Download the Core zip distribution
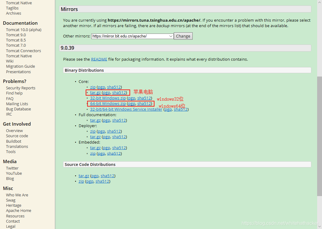This screenshot has height=229, width=322. pos(93,87)
